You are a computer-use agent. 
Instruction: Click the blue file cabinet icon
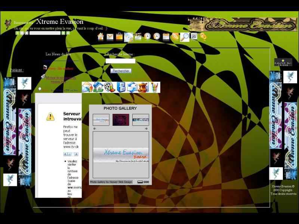pos(121,87)
